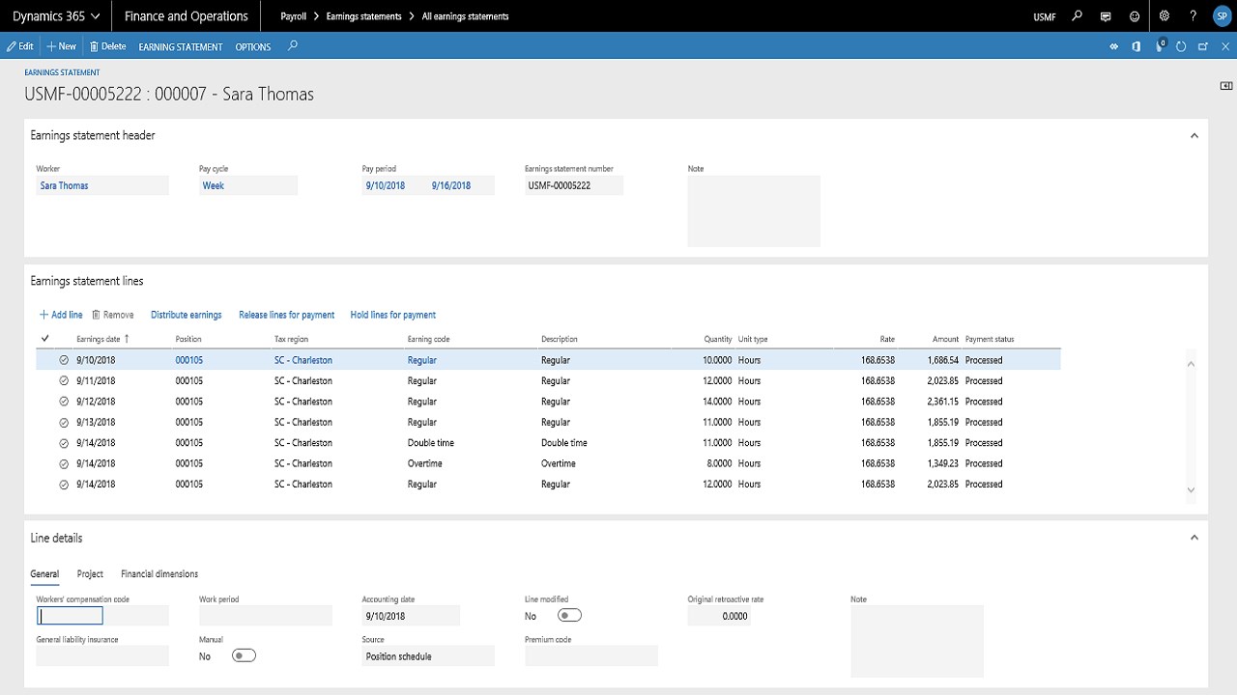Click Distribute earnings
The image size is (1237, 695).
pos(187,315)
